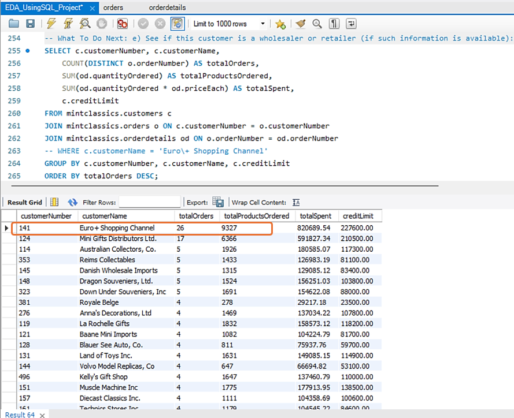Select the Mini Gifts Distributors Ltd. cell
Viewport: 514px width, 418px height.
click(126, 238)
